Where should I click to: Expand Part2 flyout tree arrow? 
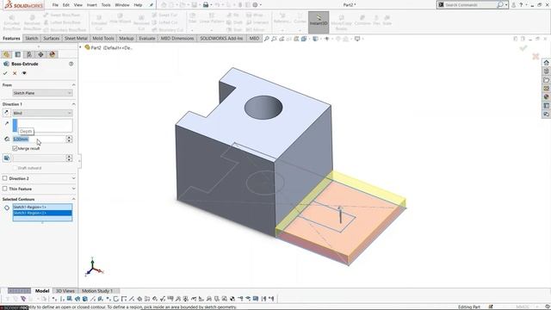[x=80, y=47]
